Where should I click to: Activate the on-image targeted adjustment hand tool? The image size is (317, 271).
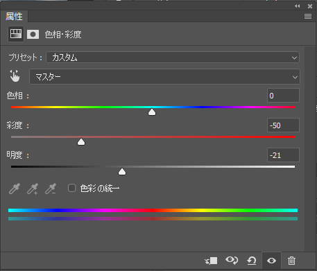(15, 76)
